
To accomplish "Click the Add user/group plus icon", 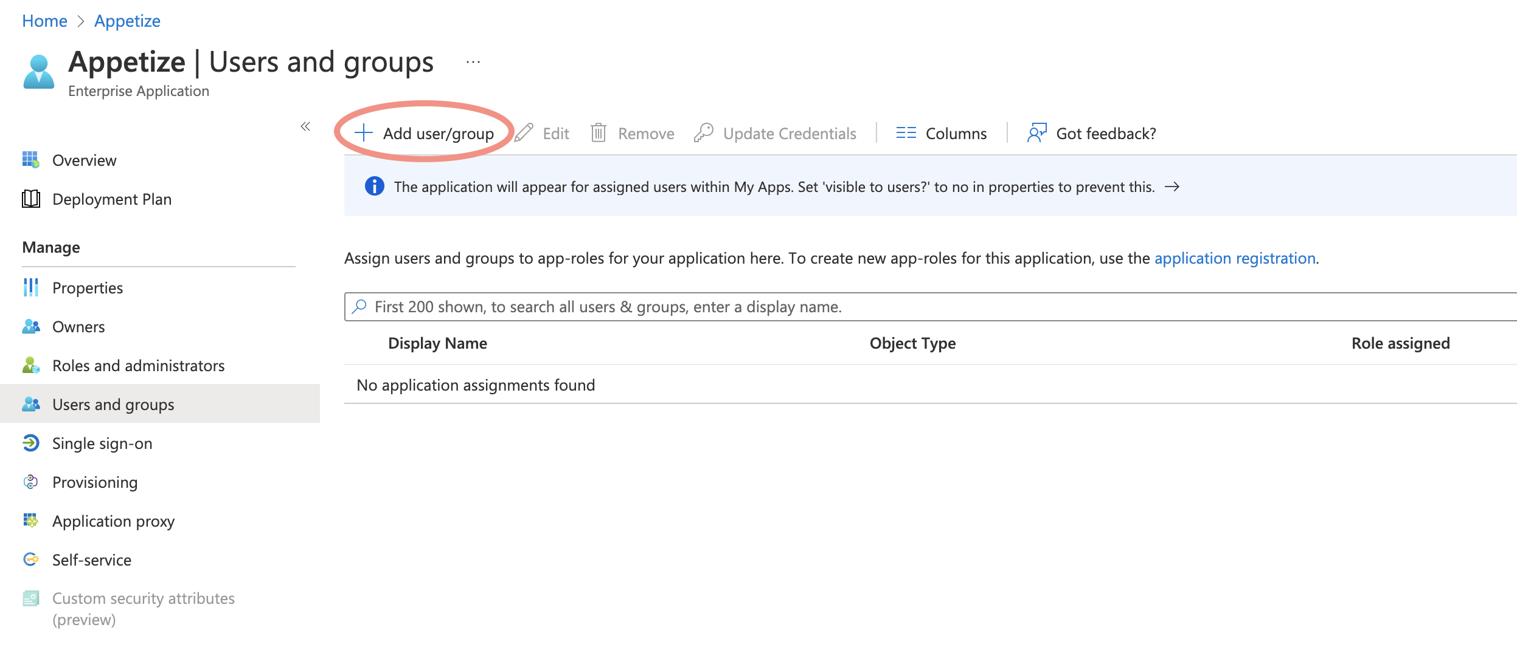I will point(364,133).
